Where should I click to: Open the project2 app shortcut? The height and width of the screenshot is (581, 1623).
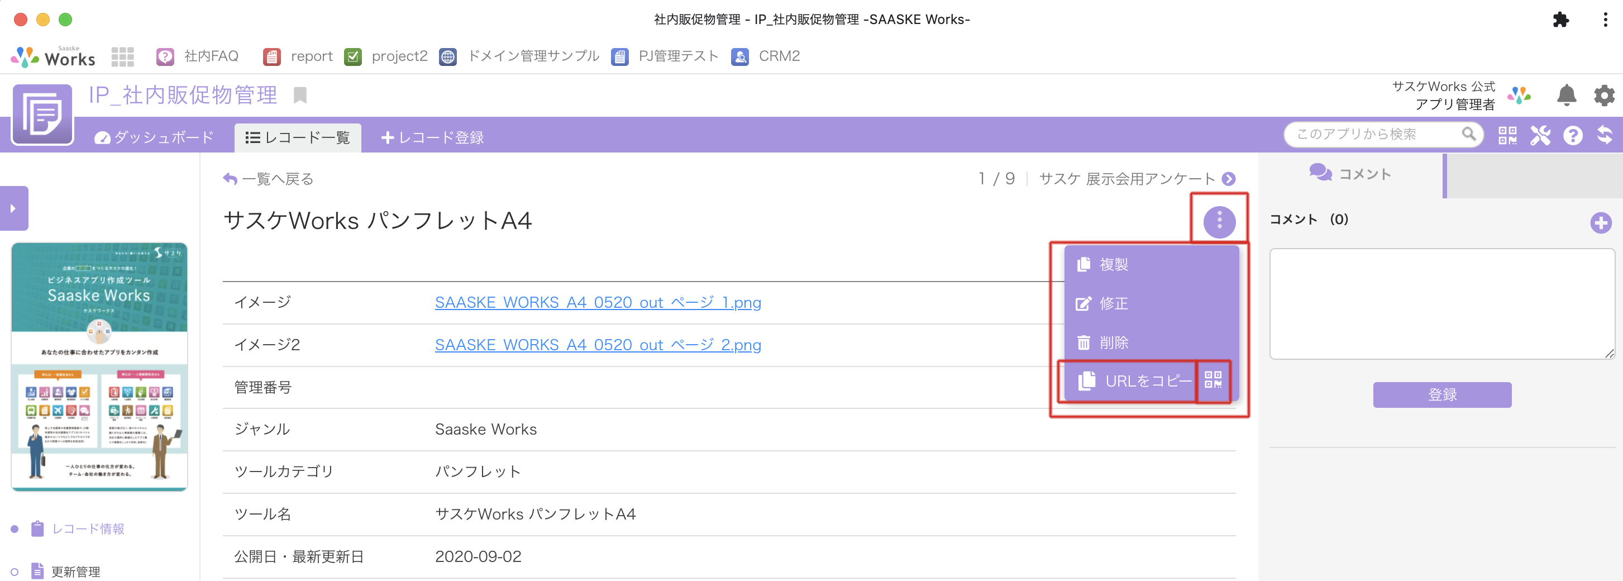click(385, 57)
